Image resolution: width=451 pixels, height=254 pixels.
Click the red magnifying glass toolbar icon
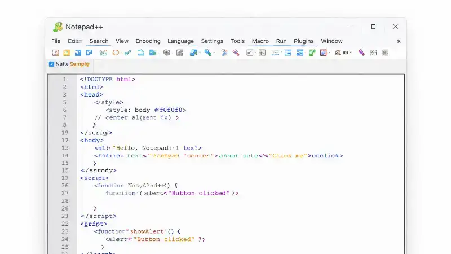pyautogui.click(x=236, y=52)
